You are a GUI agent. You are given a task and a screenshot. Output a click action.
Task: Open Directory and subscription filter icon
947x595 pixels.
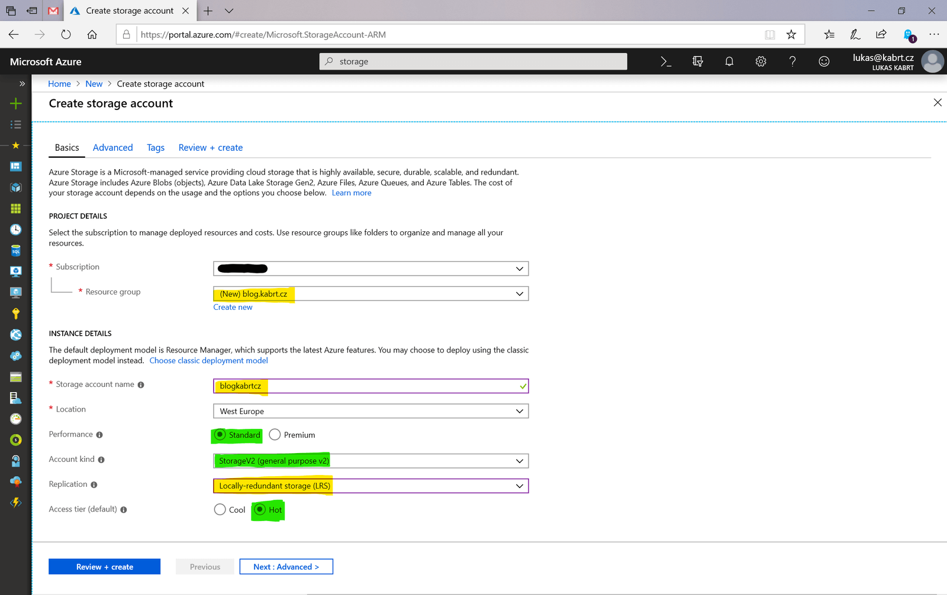pos(698,62)
